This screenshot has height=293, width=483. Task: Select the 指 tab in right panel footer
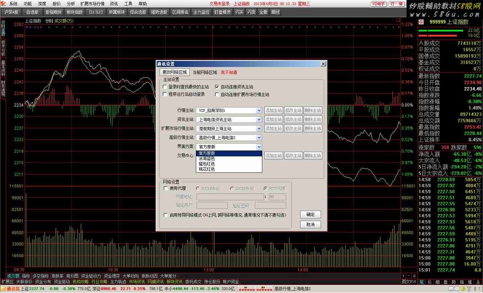462,282
